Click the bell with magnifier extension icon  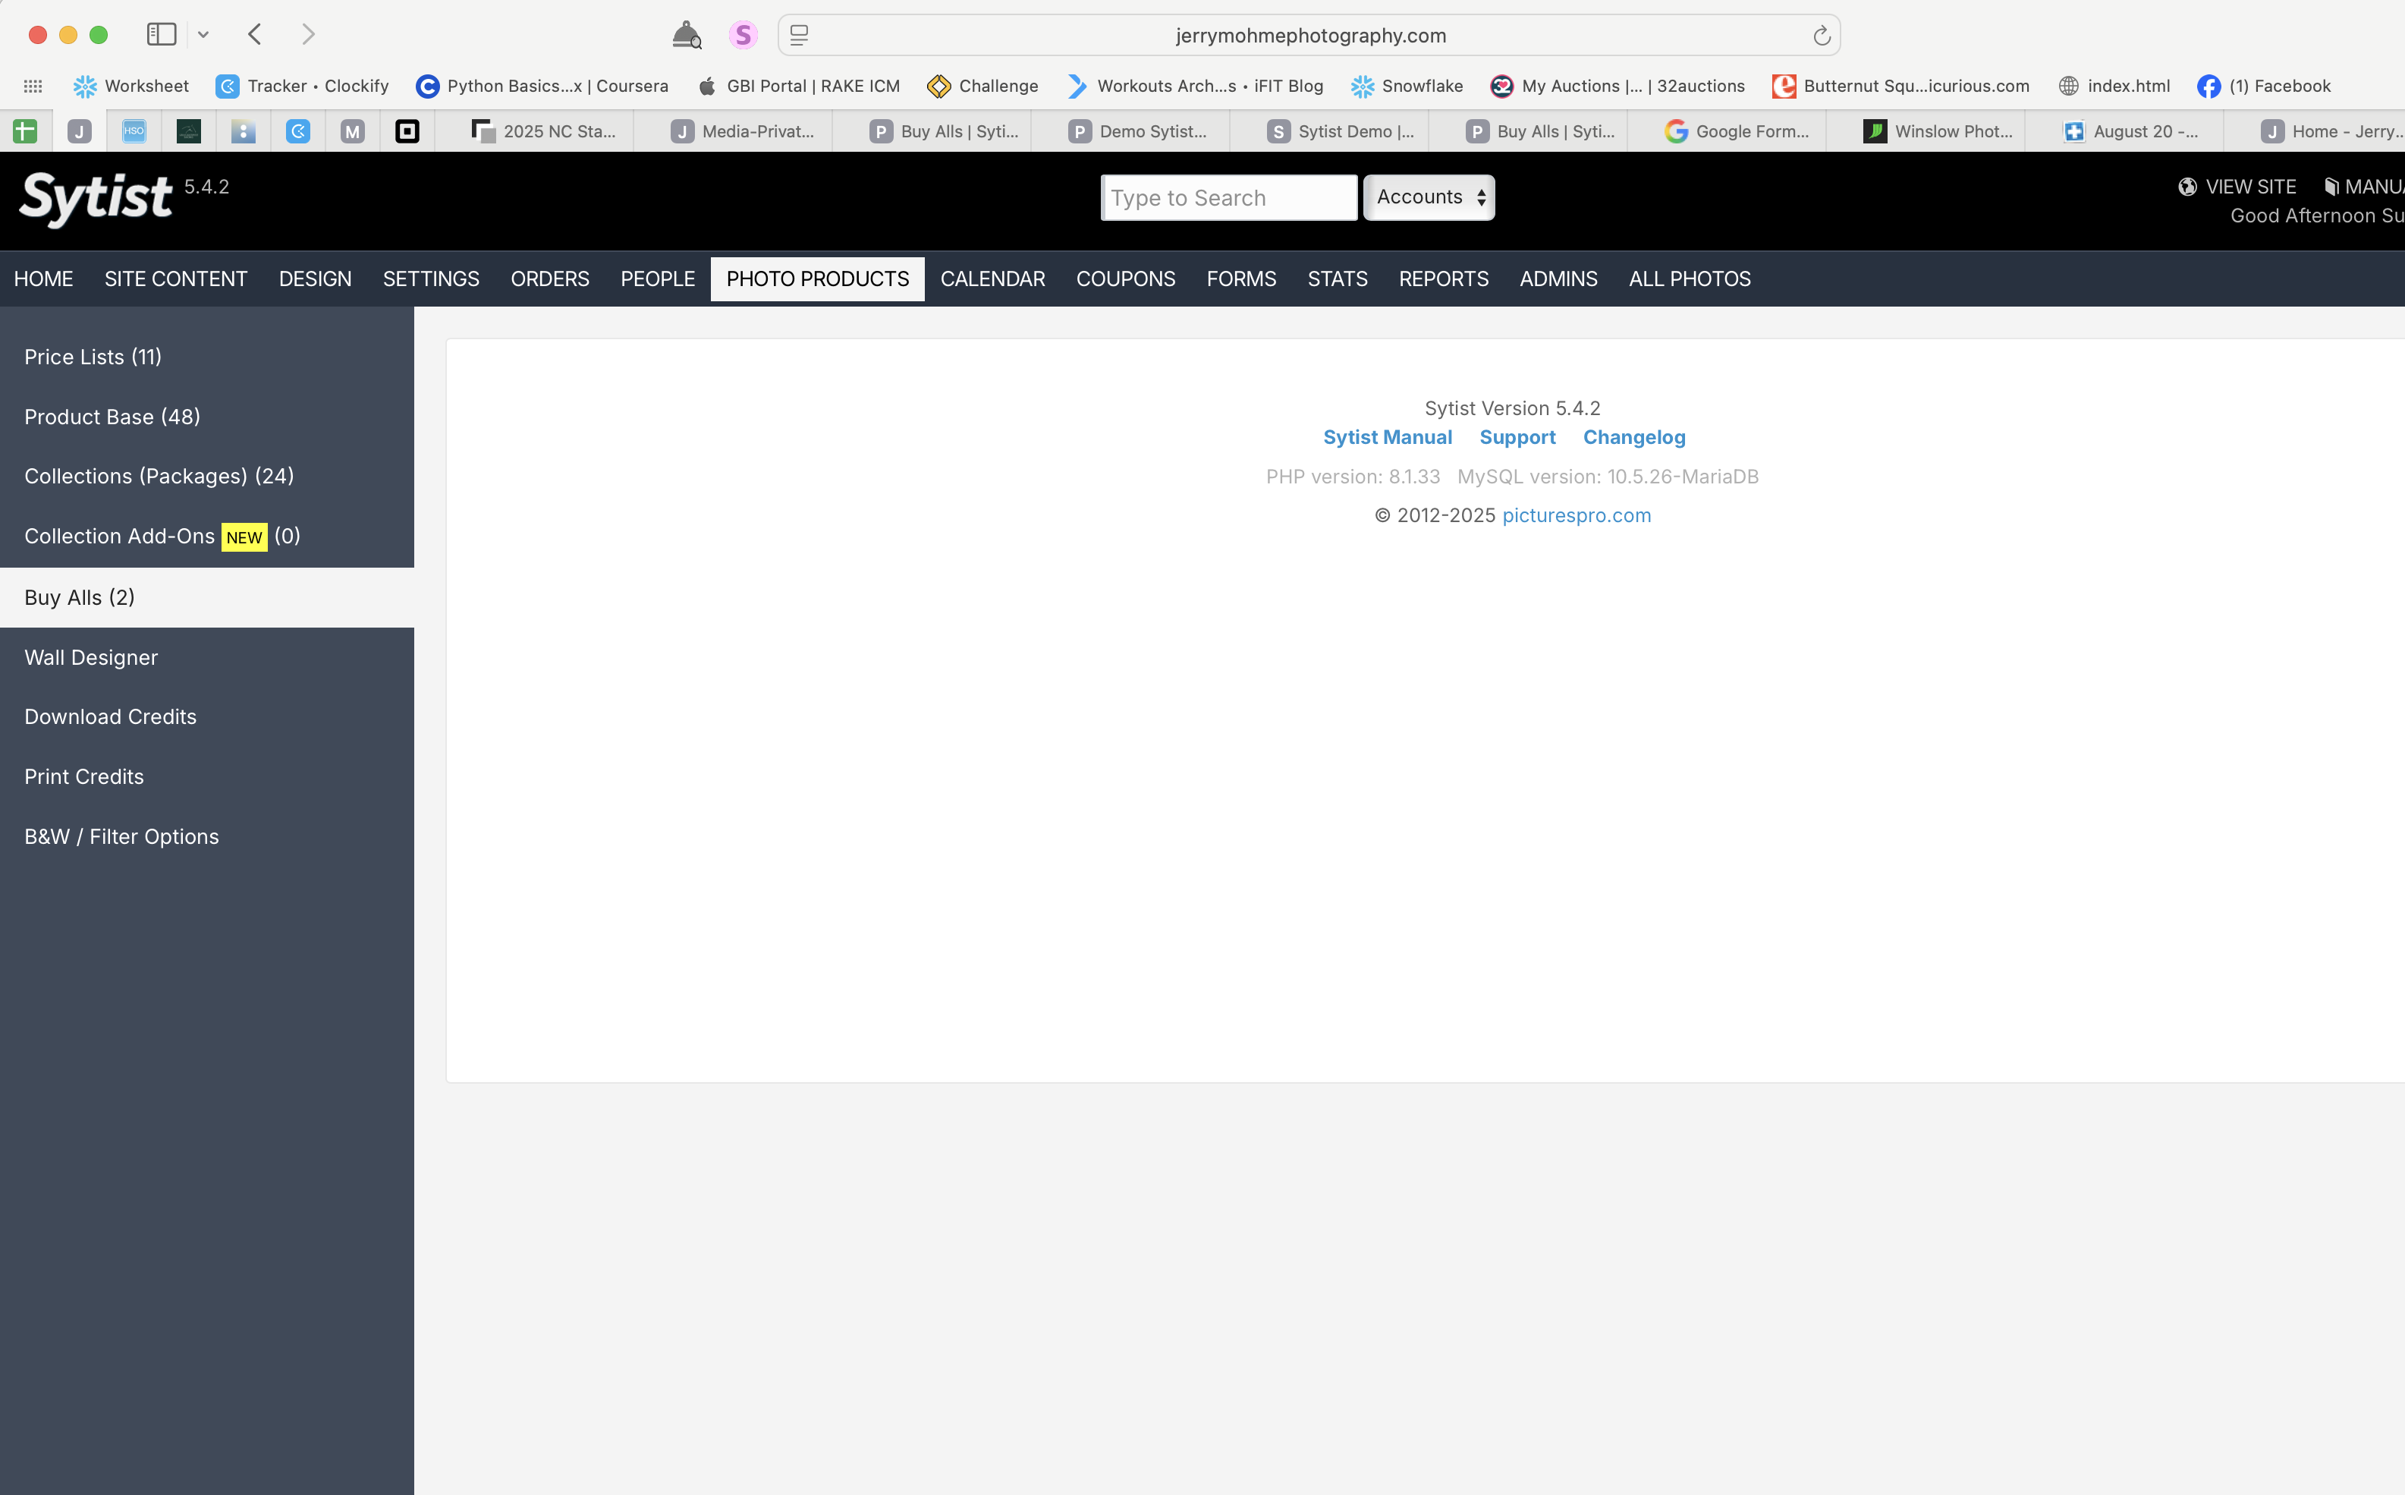coord(686,36)
